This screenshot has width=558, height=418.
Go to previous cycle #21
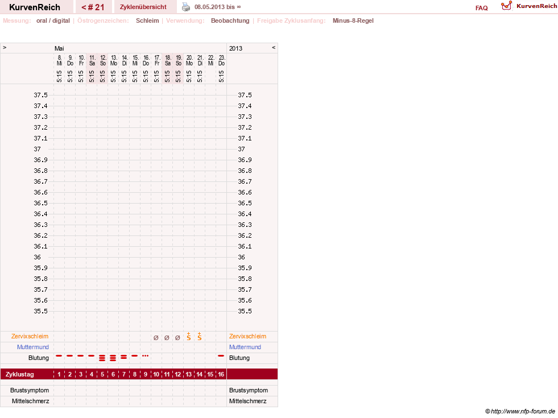[x=93, y=7]
